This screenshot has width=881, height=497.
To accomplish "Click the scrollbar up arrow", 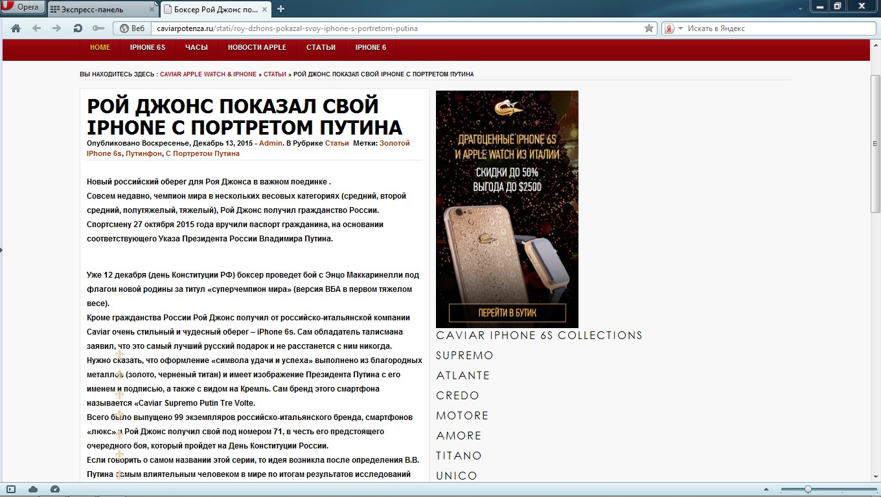I will [875, 45].
